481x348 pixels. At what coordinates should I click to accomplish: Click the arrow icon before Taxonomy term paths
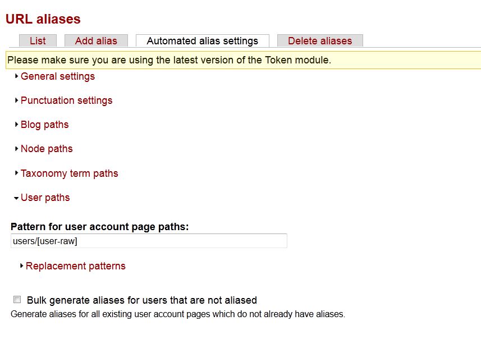(x=17, y=173)
